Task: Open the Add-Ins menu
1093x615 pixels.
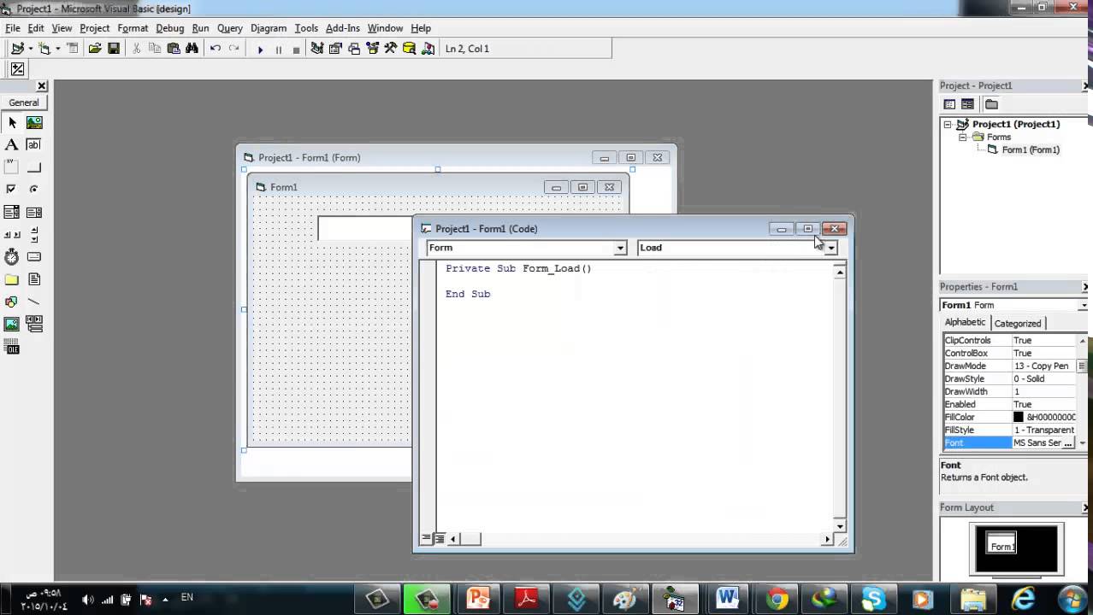Action: pos(342,28)
